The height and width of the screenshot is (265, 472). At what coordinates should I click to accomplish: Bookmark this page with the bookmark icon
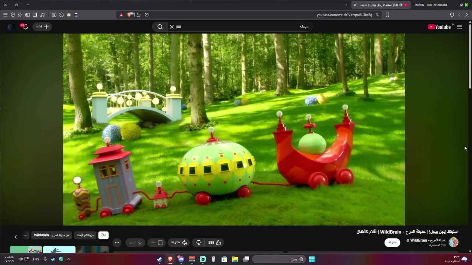(x=387, y=15)
